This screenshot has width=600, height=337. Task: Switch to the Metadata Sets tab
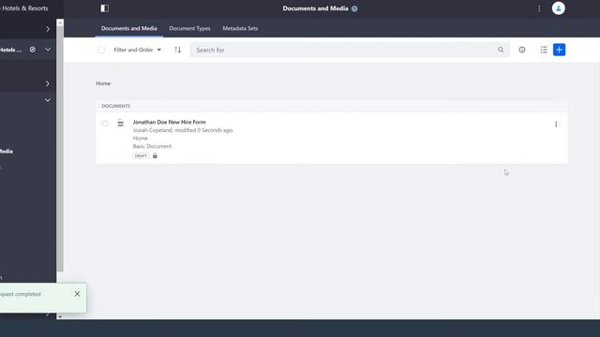(x=240, y=28)
